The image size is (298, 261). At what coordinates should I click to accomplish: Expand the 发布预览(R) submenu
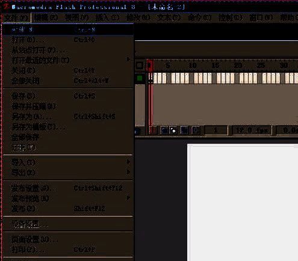(68, 198)
